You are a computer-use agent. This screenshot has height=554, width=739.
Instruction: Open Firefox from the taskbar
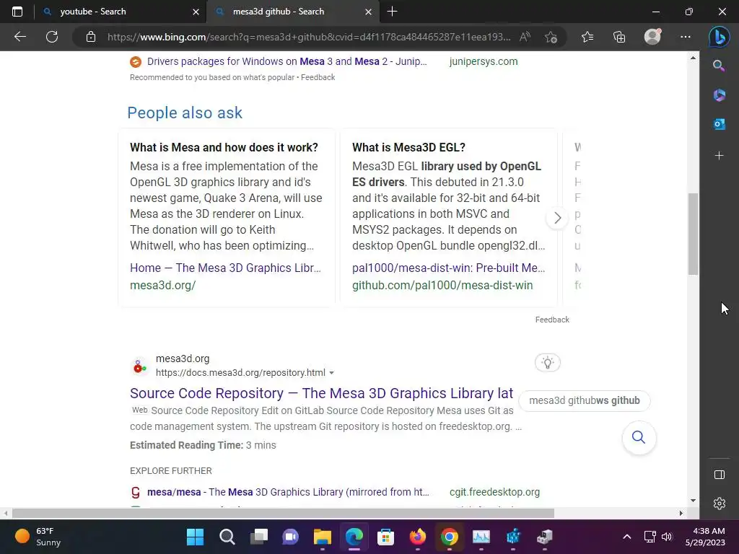point(418,537)
